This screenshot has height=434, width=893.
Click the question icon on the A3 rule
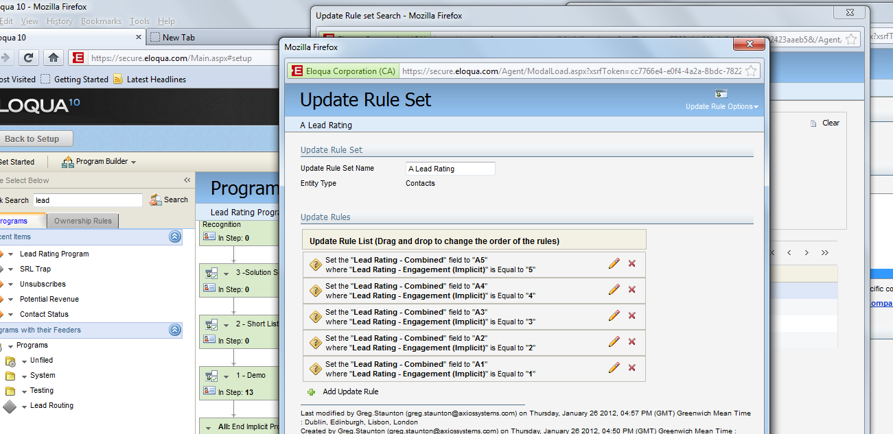pyautogui.click(x=316, y=316)
